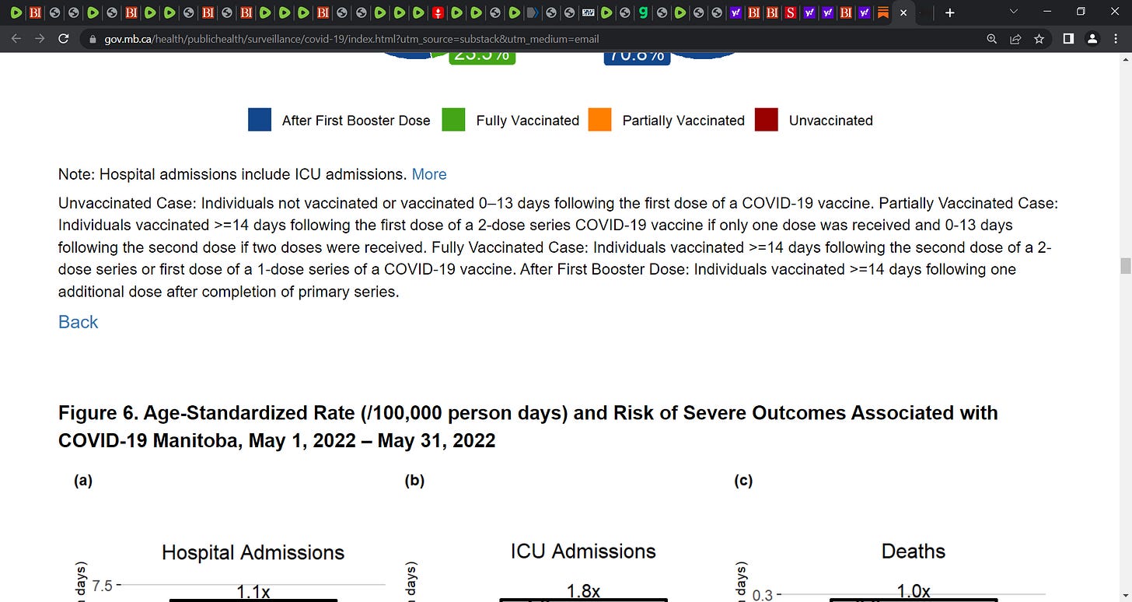Viewport: 1132px width, 602px height.
Task: Click the browser forward arrow
Action: [x=40, y=38]
